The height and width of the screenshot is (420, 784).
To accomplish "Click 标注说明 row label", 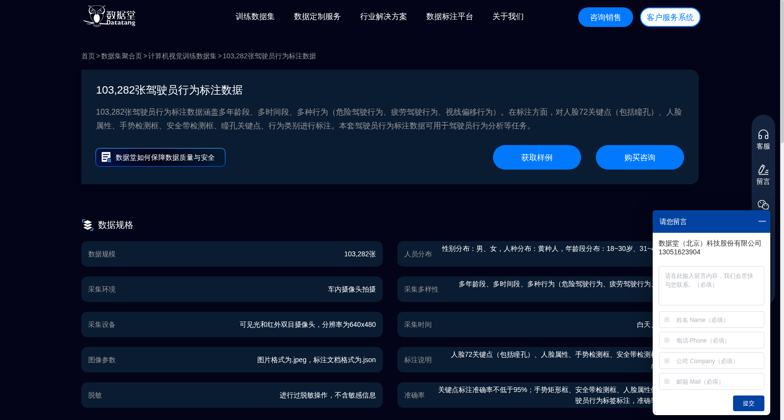I will click(x=418, y=360).
